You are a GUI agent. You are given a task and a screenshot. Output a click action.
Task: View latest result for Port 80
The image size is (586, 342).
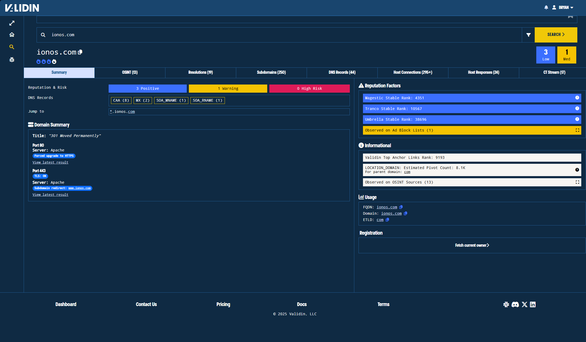50,162
